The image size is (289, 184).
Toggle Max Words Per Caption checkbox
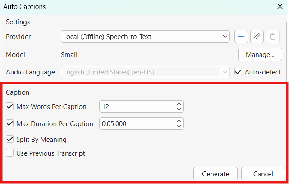point(9,106)
